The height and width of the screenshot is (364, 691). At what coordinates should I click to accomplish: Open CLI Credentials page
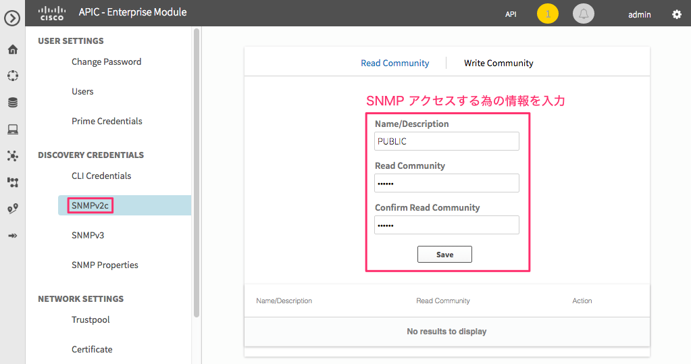[x=101, y=176]
